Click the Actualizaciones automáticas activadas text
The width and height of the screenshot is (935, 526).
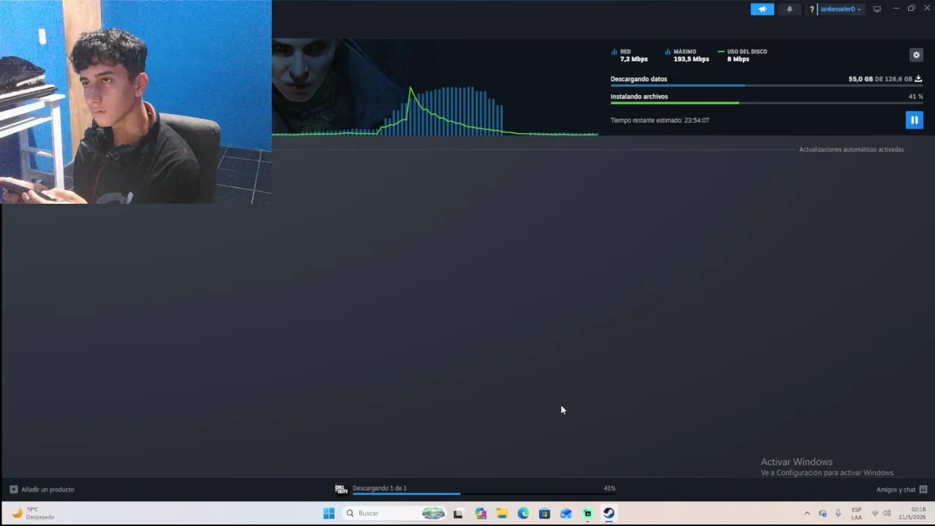click(x=851, y=150)
